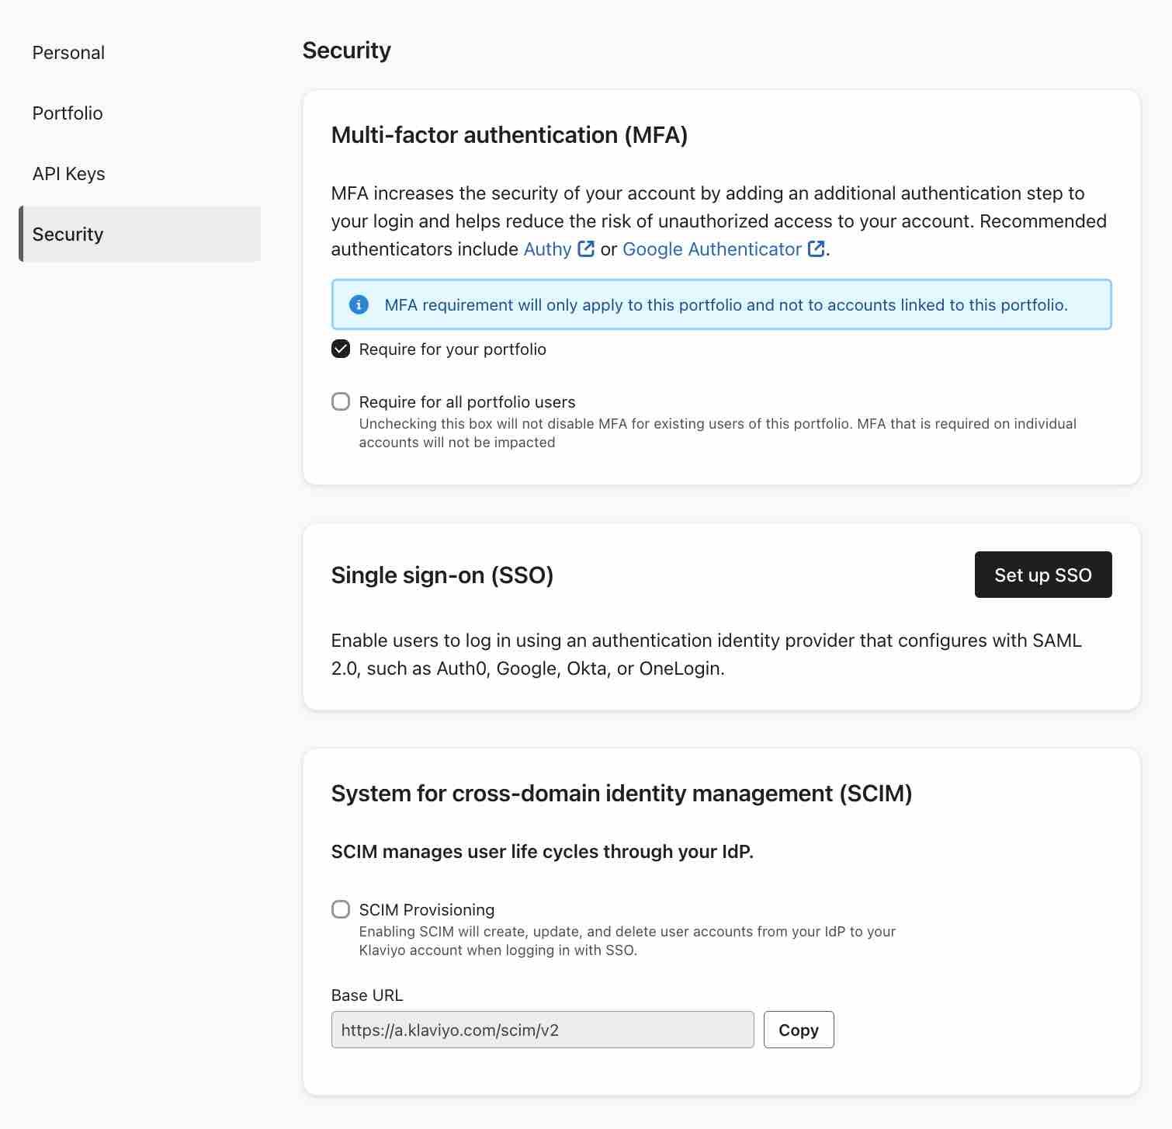Click the SCIM section heading

coord(622,793)
